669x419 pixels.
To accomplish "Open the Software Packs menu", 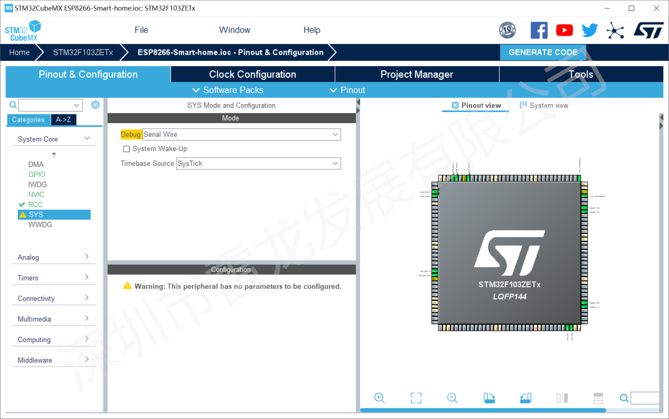I will click(x=228, y=90).
